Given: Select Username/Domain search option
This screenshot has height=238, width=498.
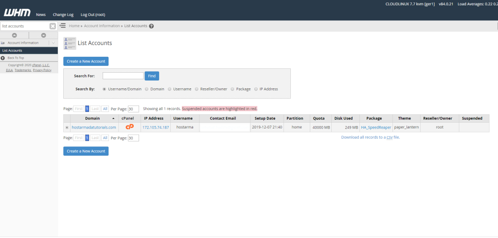Looking at the screenshot, I should click(x=104, y=89).
